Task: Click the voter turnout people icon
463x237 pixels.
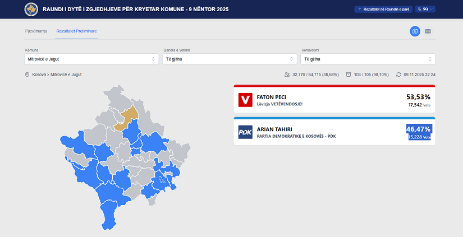Action: pyautogui.click(x=287, y=75)
